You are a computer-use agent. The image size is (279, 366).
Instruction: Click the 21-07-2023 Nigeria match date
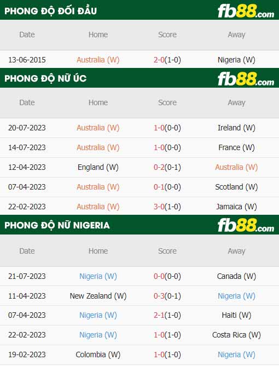[x=27, y=276]
